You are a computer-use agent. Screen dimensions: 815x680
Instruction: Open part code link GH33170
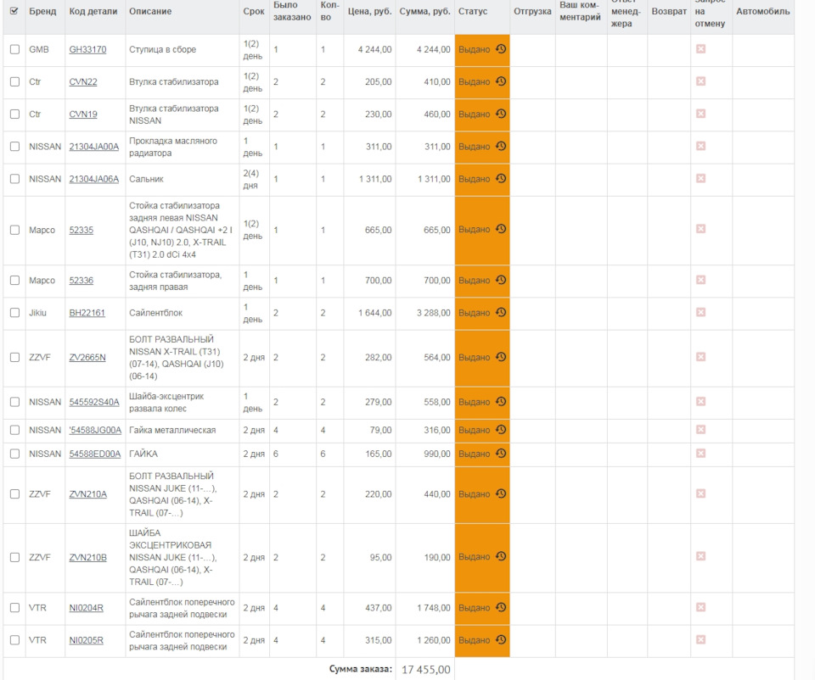(x=87, y=50)
